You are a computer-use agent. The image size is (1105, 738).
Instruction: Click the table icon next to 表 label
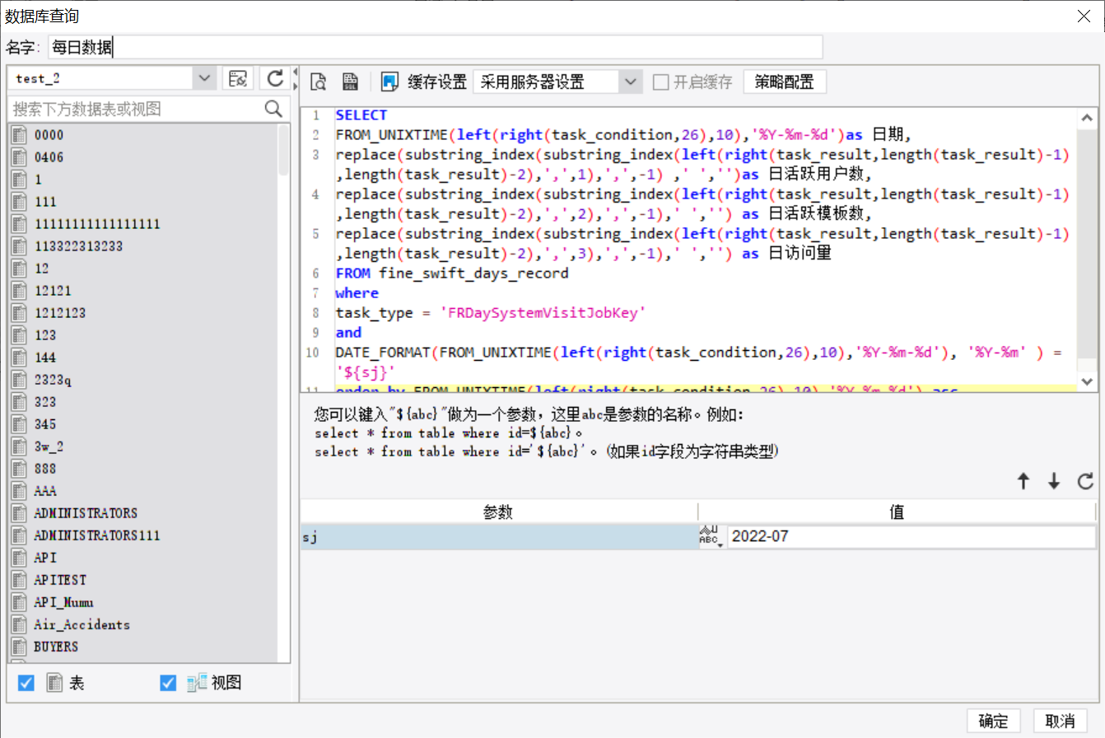pos(54,683)
